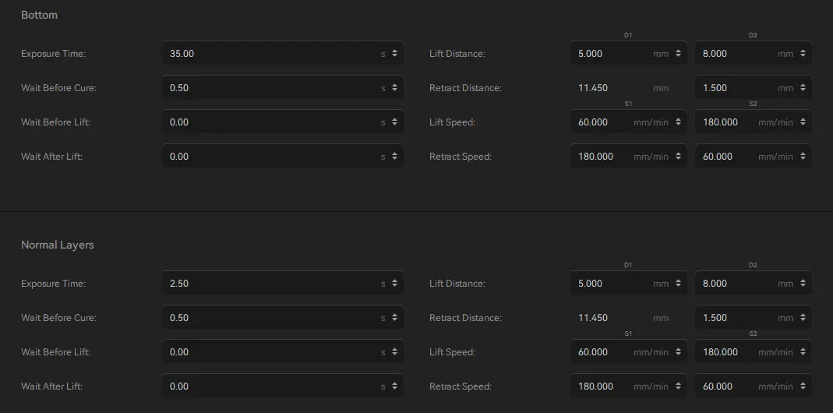
Task: Select the Bottom Retract Speed 180.000 field
Action: (x=629, y=157)
